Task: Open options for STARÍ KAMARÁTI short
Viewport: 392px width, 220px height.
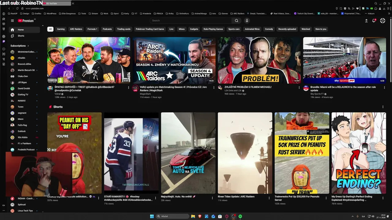Action: point(155,198)
